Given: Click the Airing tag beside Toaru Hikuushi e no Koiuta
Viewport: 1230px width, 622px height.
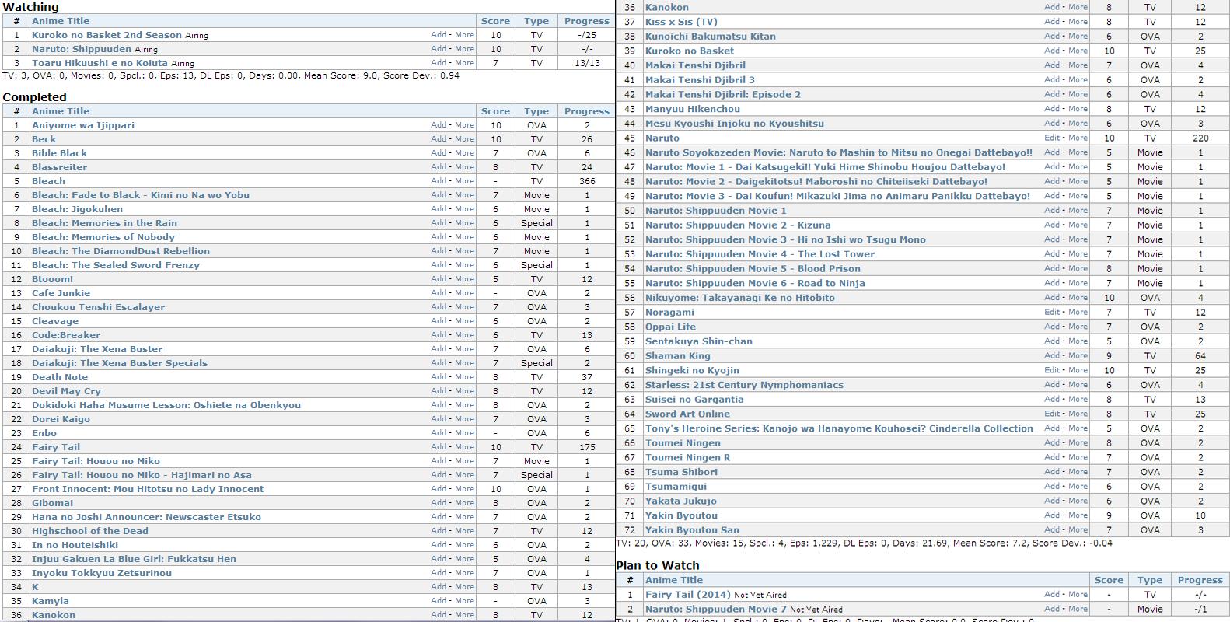Looking at the screenshot, I should (183, 64).
